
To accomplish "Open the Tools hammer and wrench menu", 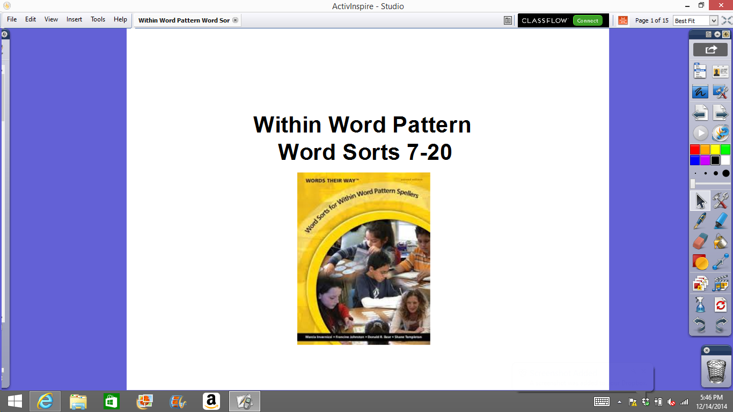I will [x=720, y=201].
